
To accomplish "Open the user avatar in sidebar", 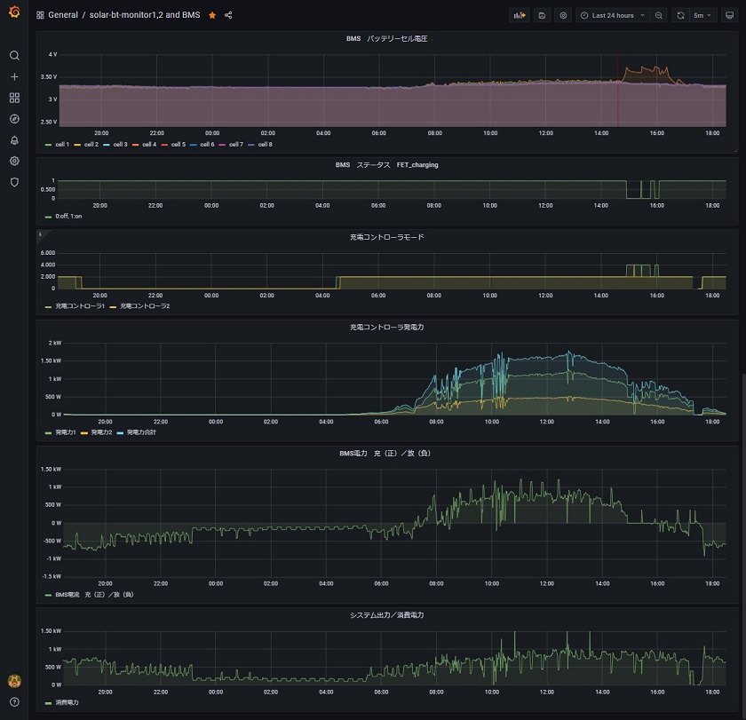I will pos(14,681).
